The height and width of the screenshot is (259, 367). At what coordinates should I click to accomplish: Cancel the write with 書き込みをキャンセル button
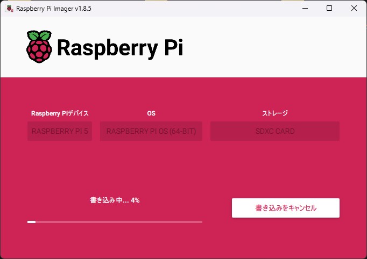coord(285,208)
